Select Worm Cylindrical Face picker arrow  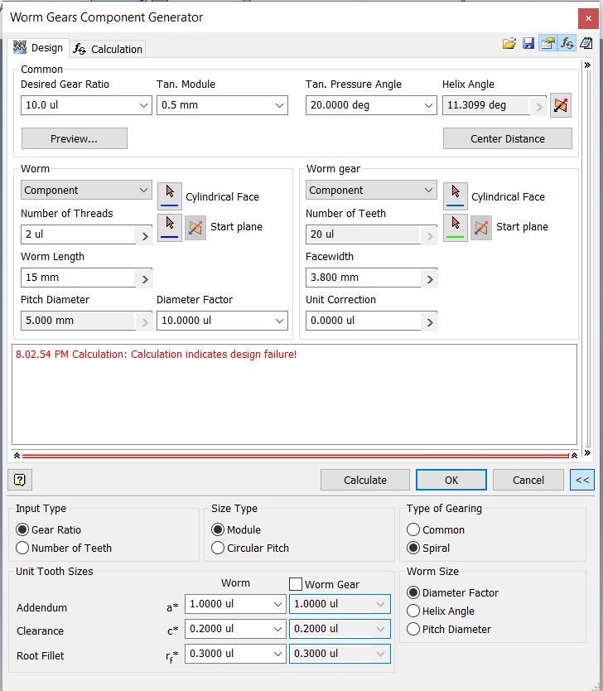click(170, 196)
